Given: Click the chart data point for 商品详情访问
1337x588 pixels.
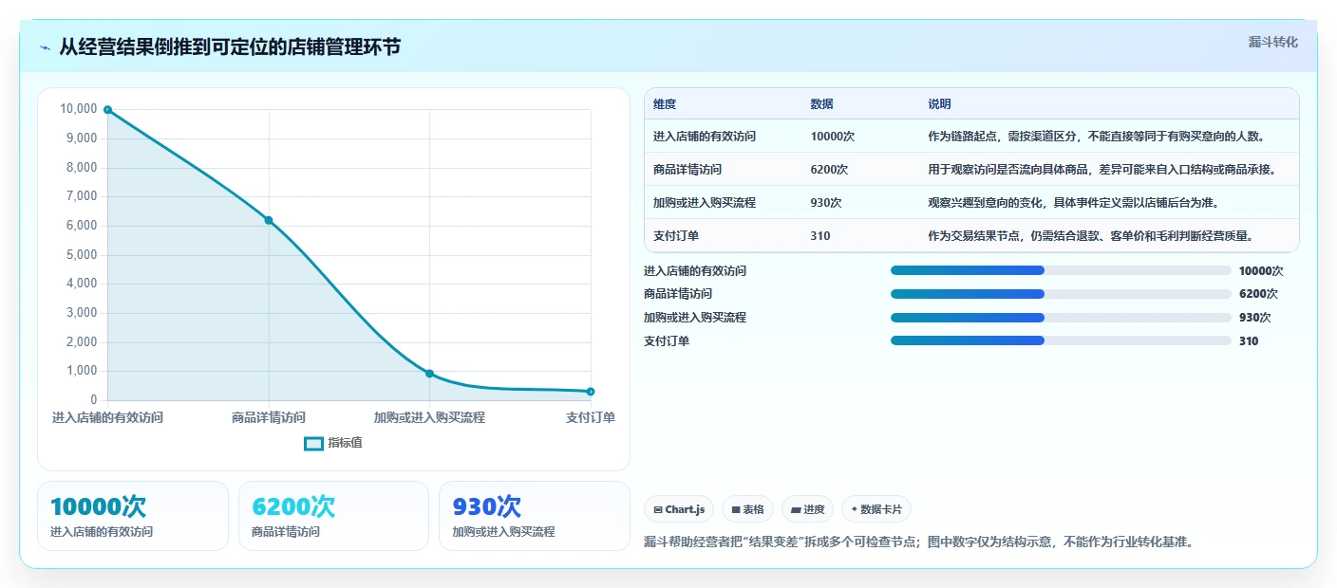Looking at the screenshot, I should [269, 220].
